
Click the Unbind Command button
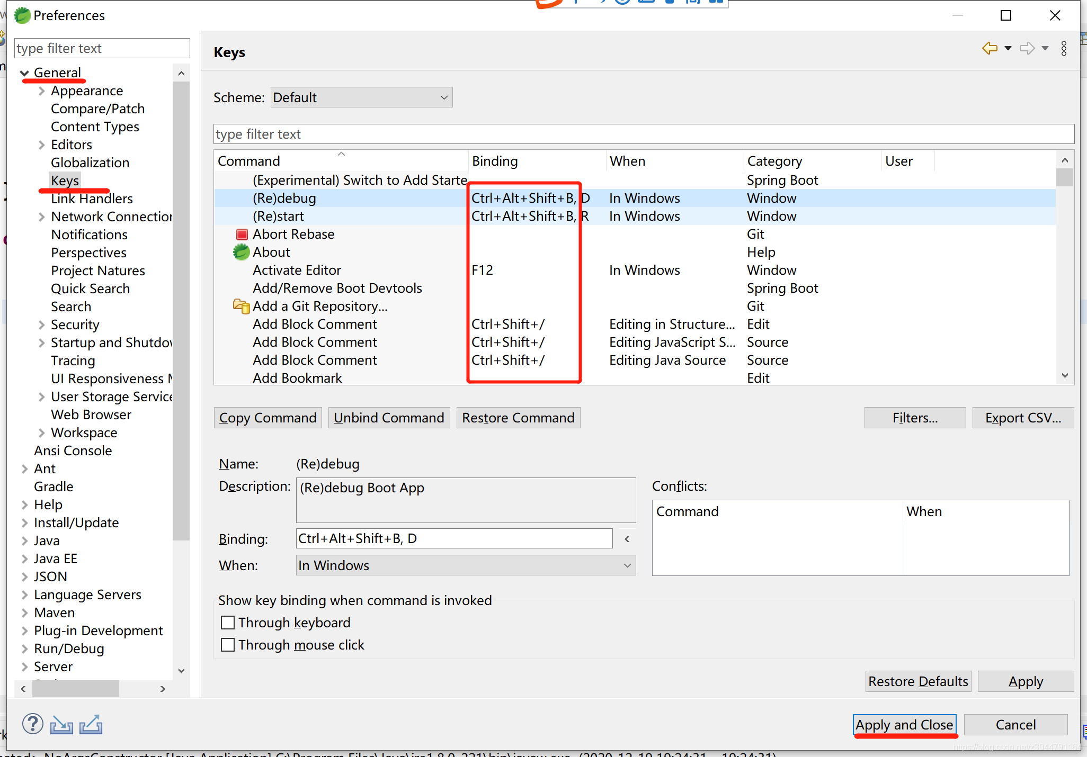click(389, 418)
